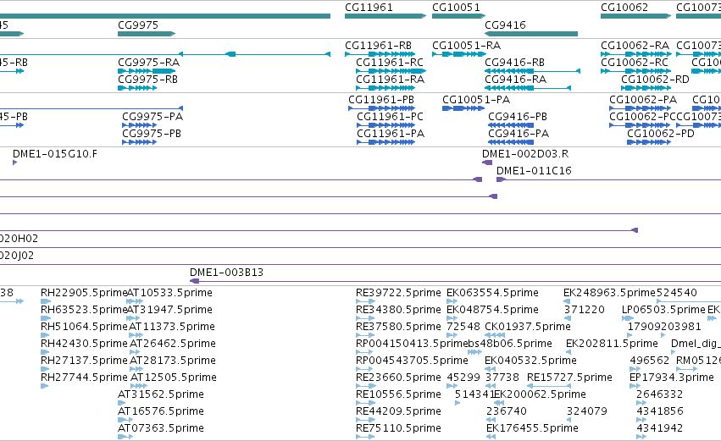Viewport: 721px width, 441px height.
Task: Select EST AT26462.5prime label
Action: (x=173, y=344)
